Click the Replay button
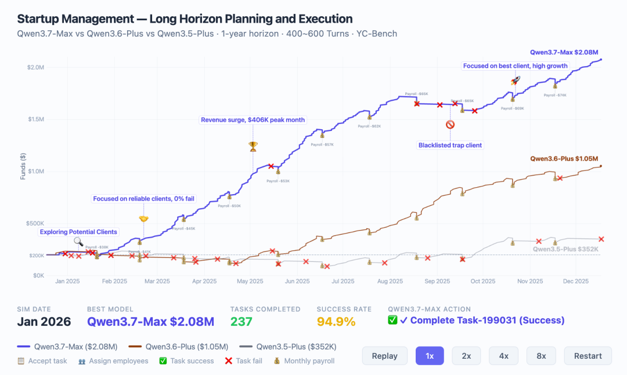Screen dimensions: 627x375 coord(385,356)
